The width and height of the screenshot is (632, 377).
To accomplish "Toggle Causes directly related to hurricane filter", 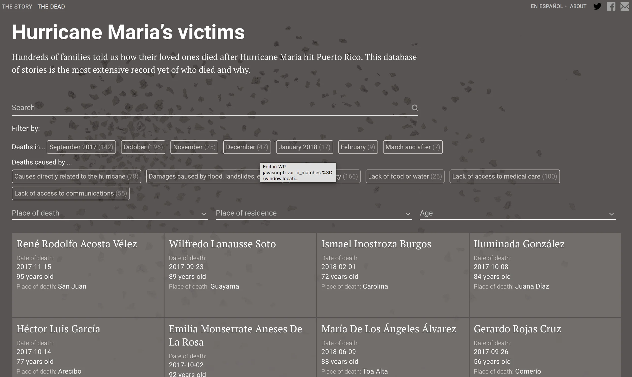I will 76,176.
